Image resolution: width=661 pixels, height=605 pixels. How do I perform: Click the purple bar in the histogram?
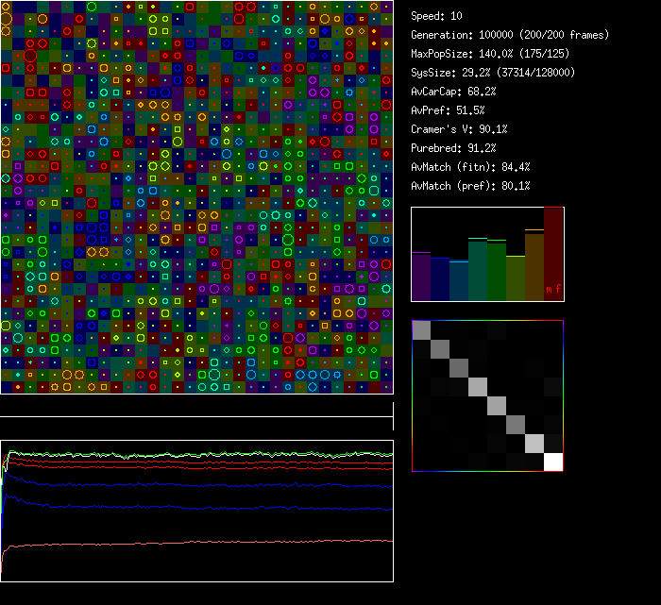[x=421, y=277]
